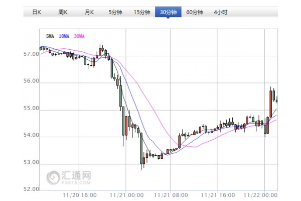The image size is (301, 201).
Task: Click the 54.00 price axis label
Action: 31,135
